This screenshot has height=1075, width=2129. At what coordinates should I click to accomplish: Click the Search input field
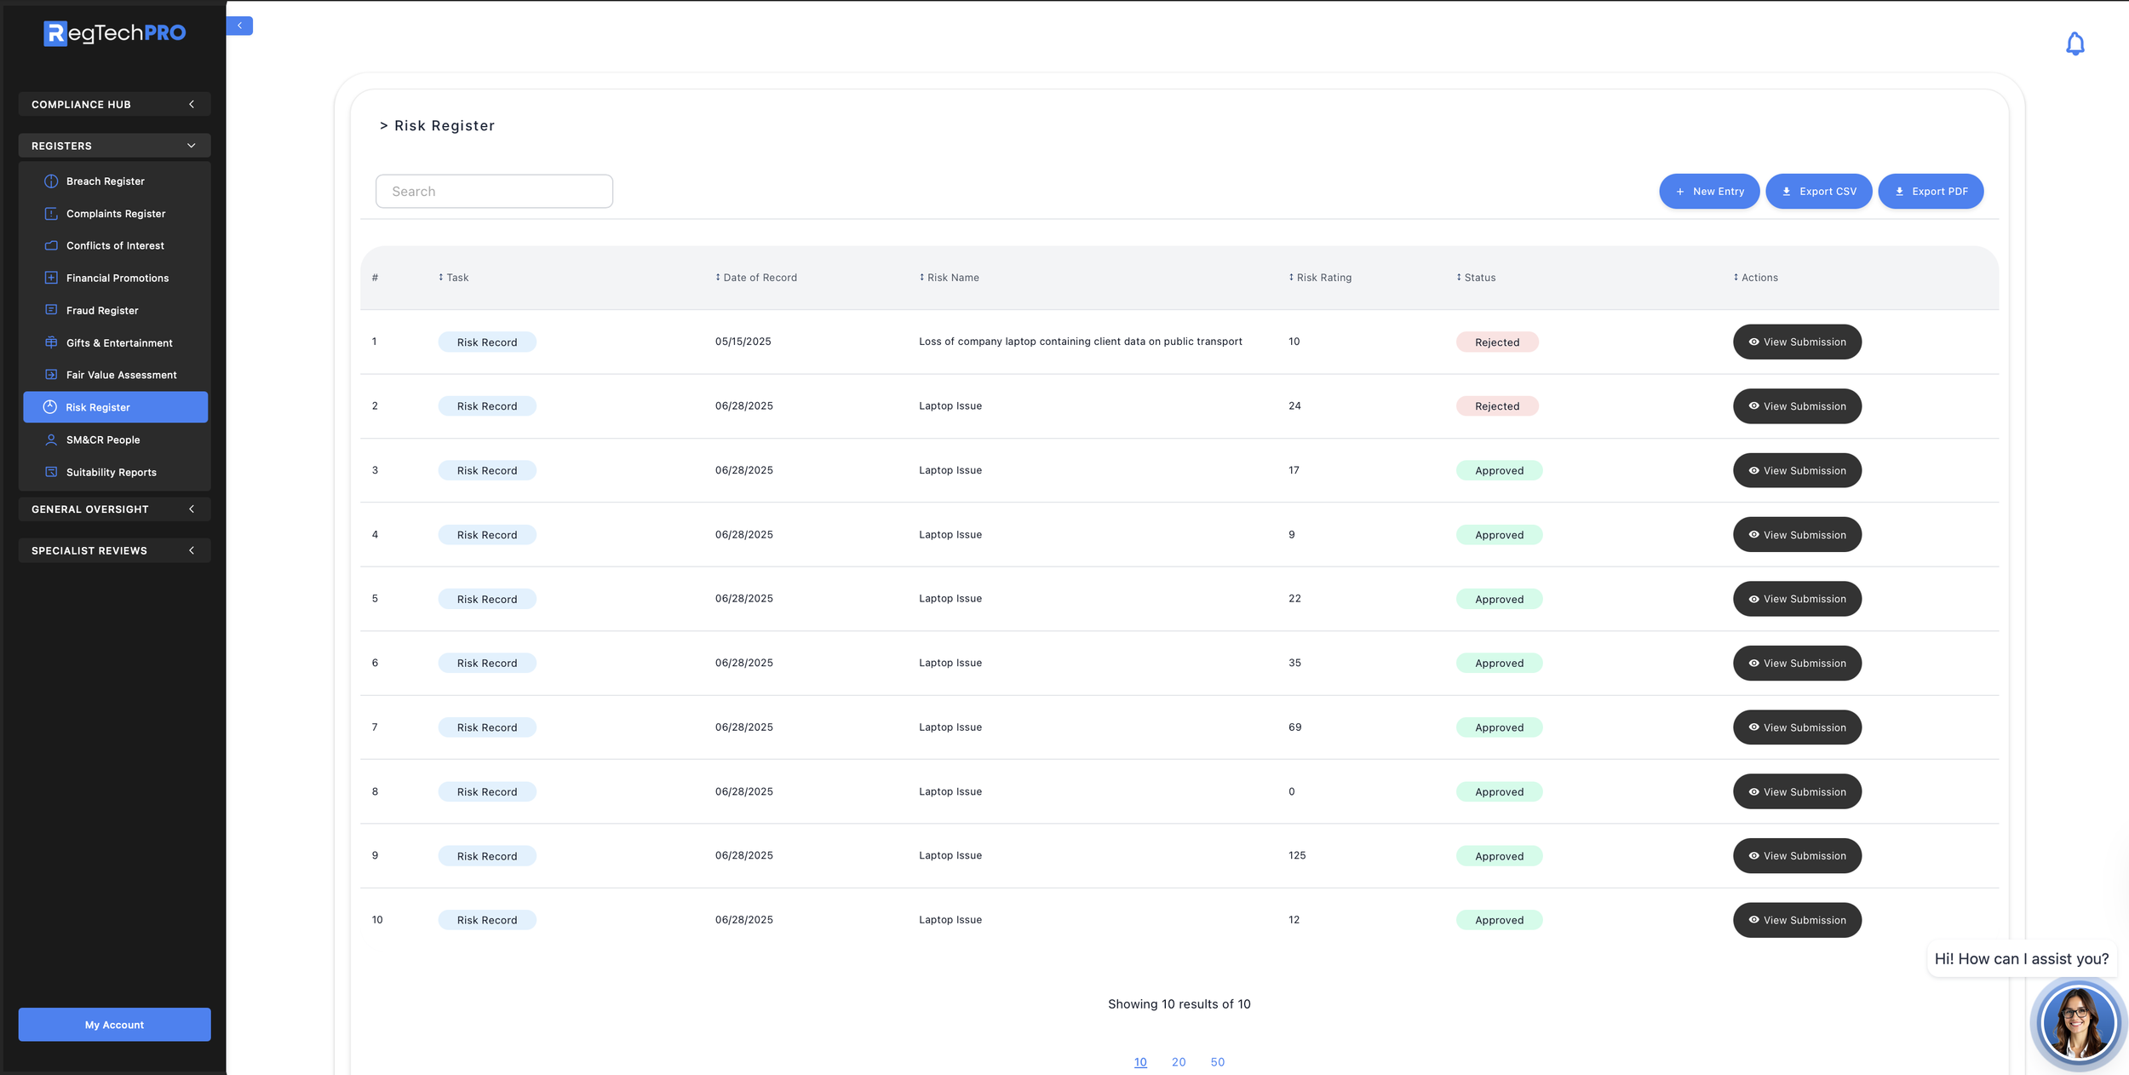pyautogui.click(x=494, y=192)
